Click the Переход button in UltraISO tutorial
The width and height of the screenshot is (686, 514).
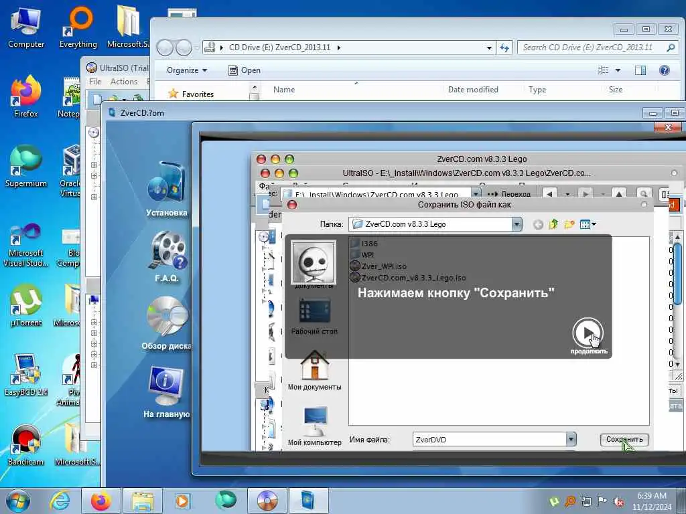(509, 193)
